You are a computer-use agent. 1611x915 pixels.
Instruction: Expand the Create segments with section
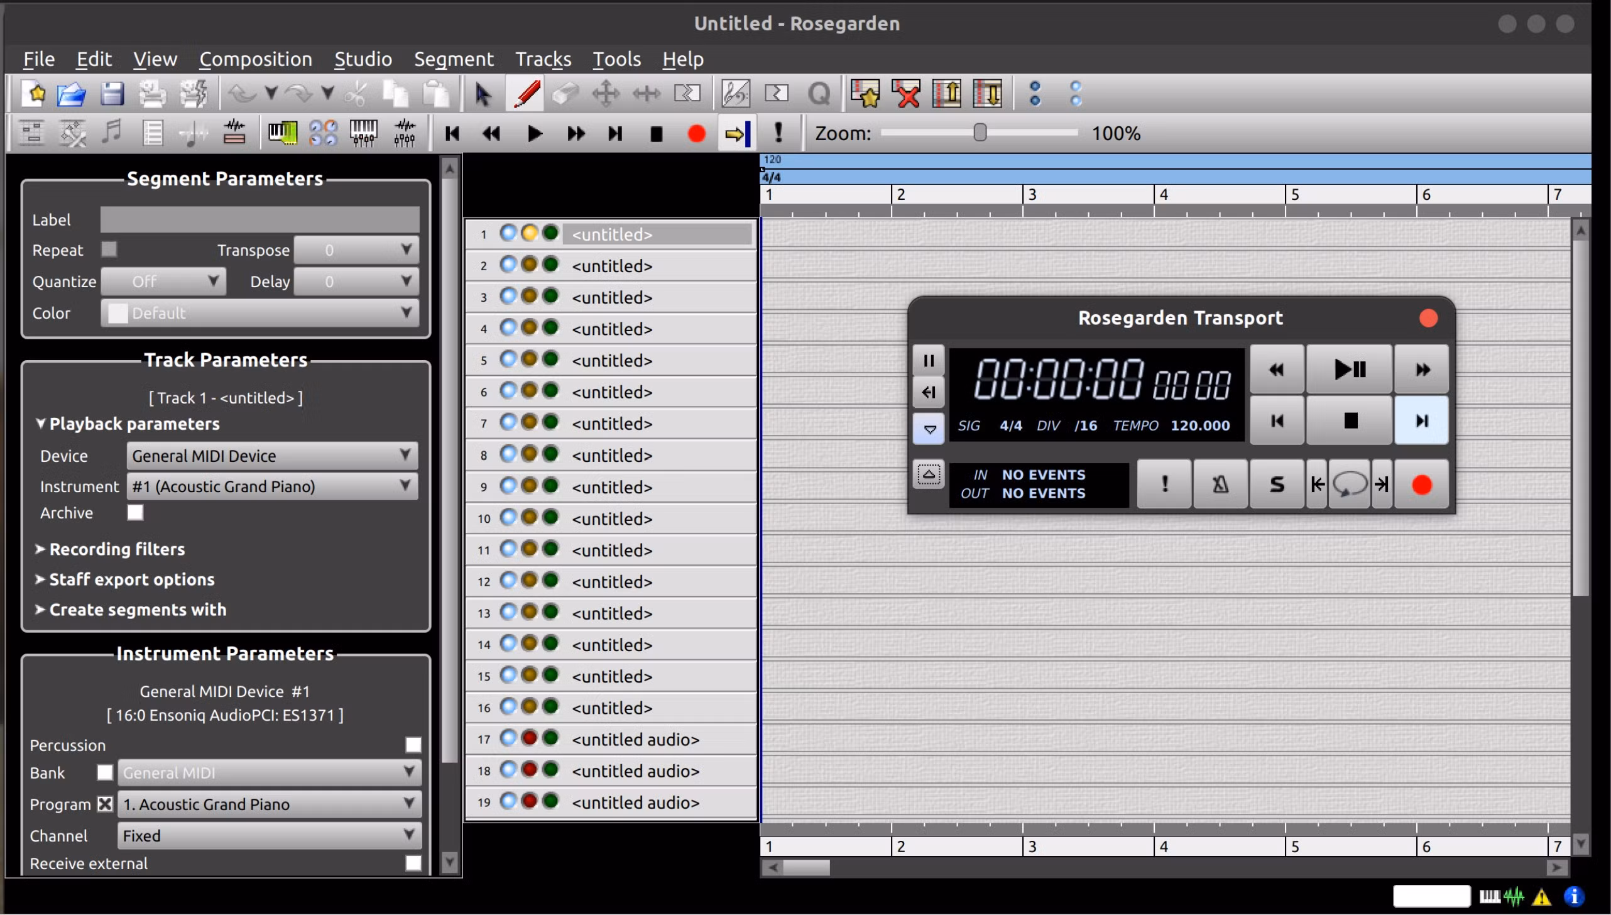131,610
